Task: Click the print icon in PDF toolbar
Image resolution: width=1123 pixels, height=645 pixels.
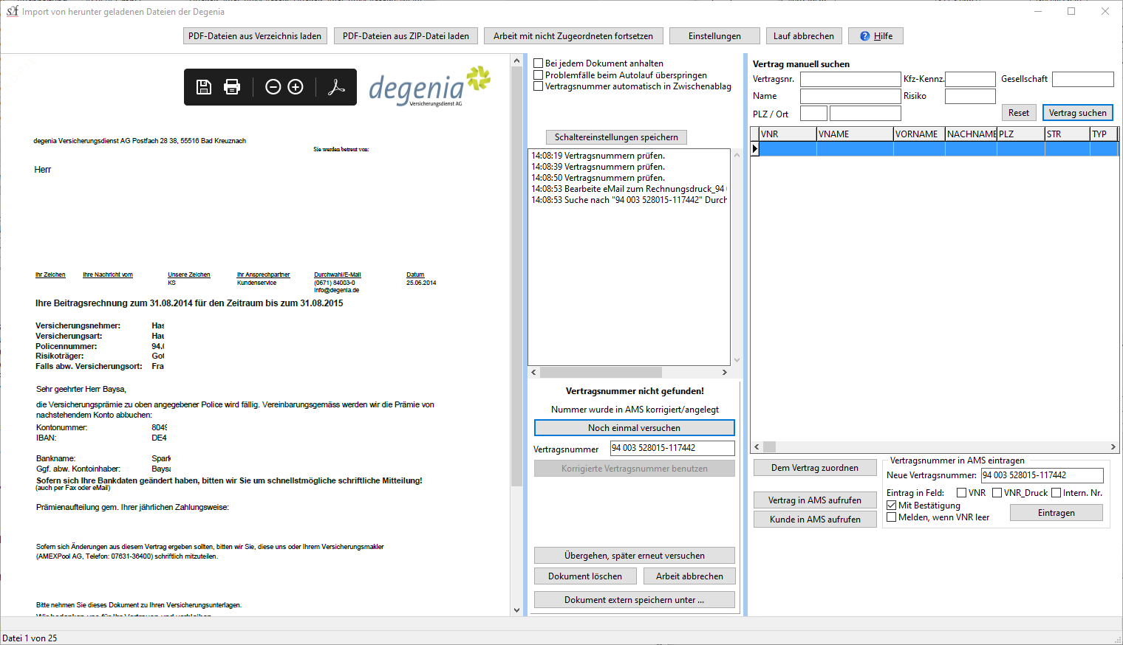Action: (x=232, y=87)
